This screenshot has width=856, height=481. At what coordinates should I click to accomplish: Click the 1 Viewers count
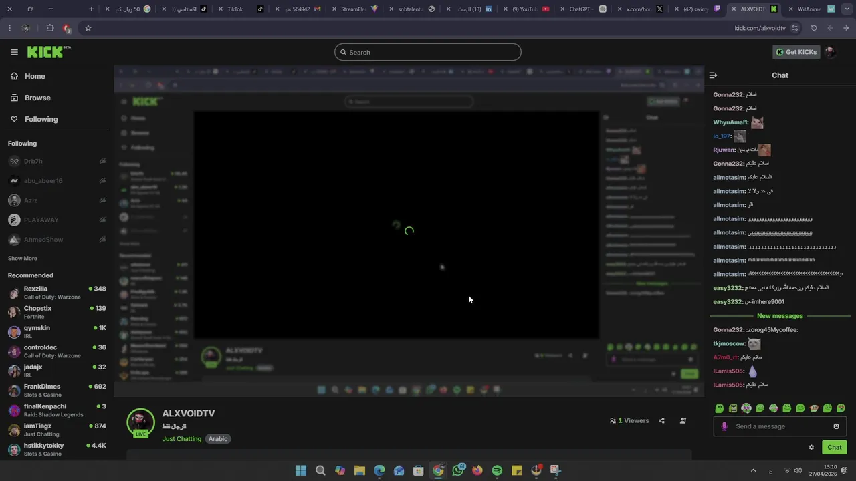point(629,421)
